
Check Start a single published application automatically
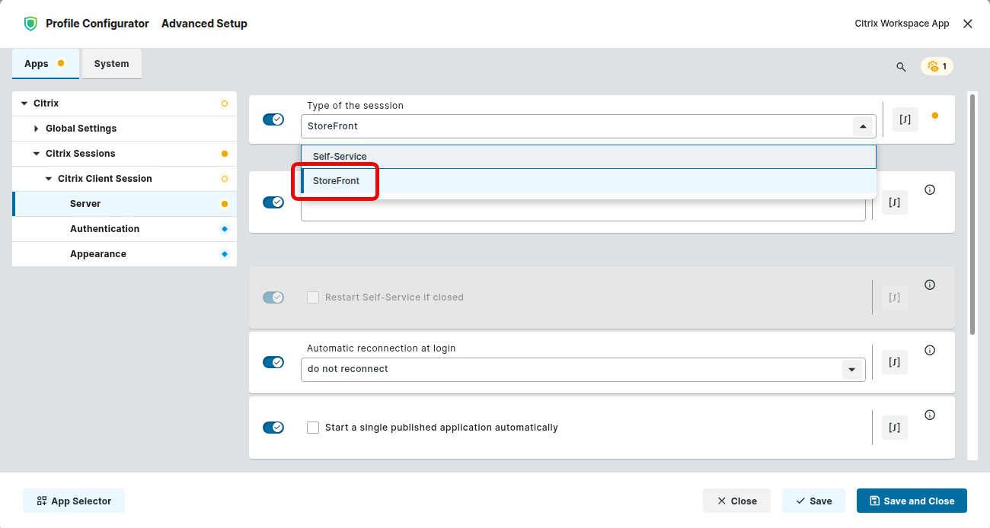click(x=313, y=428)
